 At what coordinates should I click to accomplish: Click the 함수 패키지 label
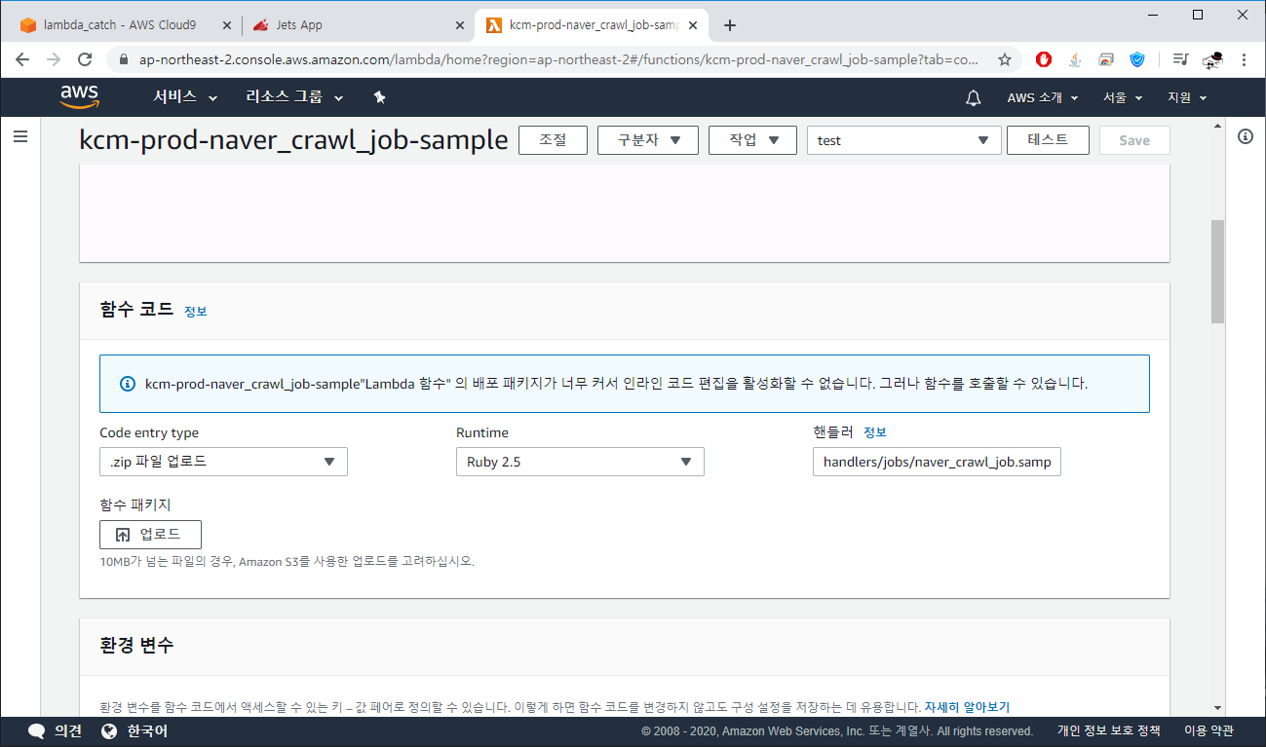[135, 504]
